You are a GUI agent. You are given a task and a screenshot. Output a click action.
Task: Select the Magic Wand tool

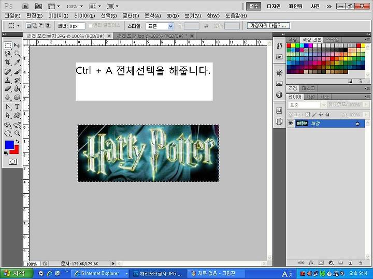[17, 54]
